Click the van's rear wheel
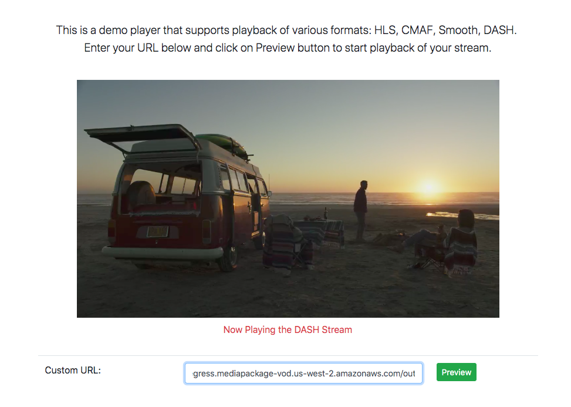The image size is (571, 407). (229, 257)
